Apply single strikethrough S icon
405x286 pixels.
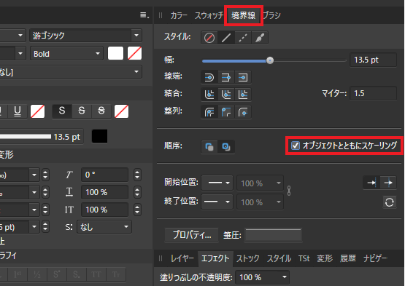coord(82,111)
